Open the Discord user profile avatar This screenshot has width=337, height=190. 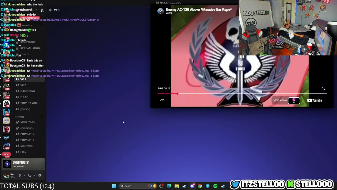tap(6, 175)
